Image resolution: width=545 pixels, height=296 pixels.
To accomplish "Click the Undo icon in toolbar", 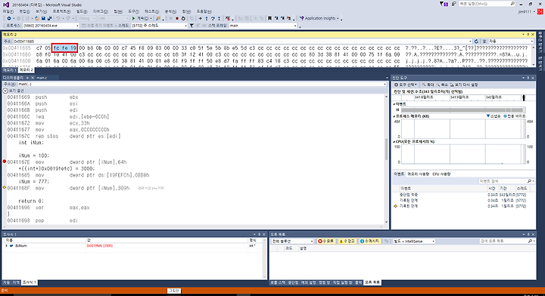I will (x=58, y=18).
